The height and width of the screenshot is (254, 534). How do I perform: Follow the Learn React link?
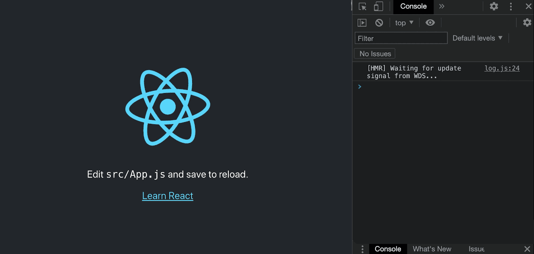168,196
